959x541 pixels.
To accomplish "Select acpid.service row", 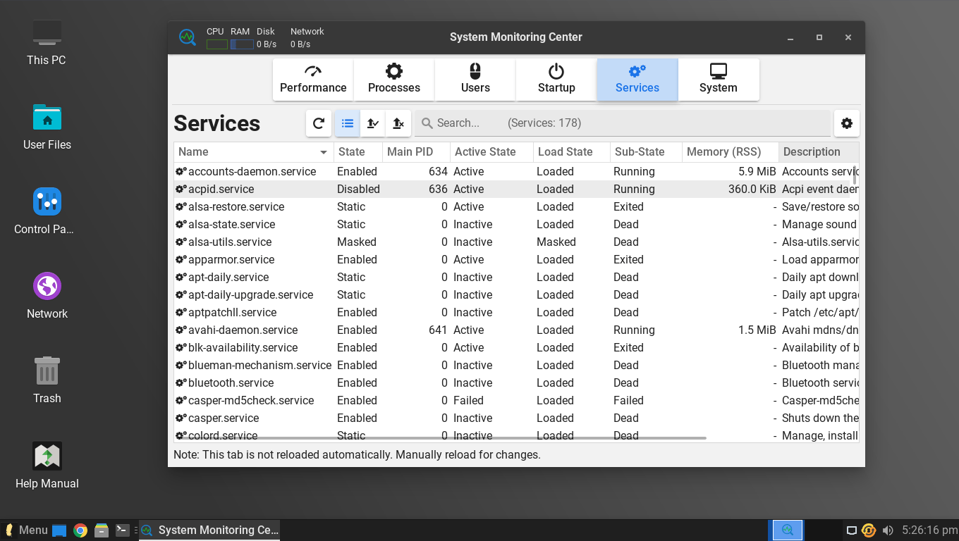I will coord(516,189).
